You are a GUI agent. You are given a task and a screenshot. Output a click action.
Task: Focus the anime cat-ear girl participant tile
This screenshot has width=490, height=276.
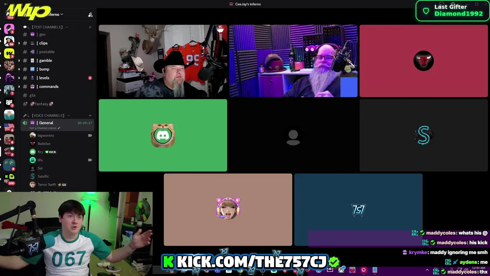[228, 210]
